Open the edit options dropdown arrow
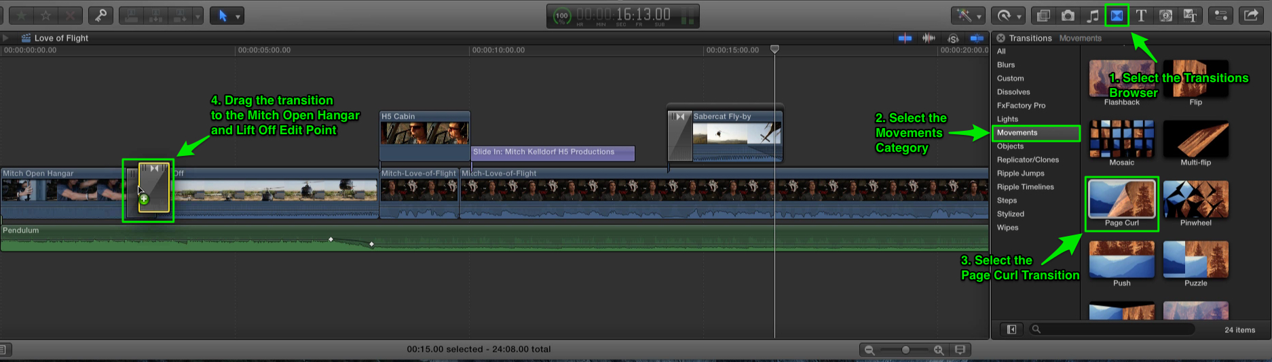1272x362 pixels. [x=198, y=16]
